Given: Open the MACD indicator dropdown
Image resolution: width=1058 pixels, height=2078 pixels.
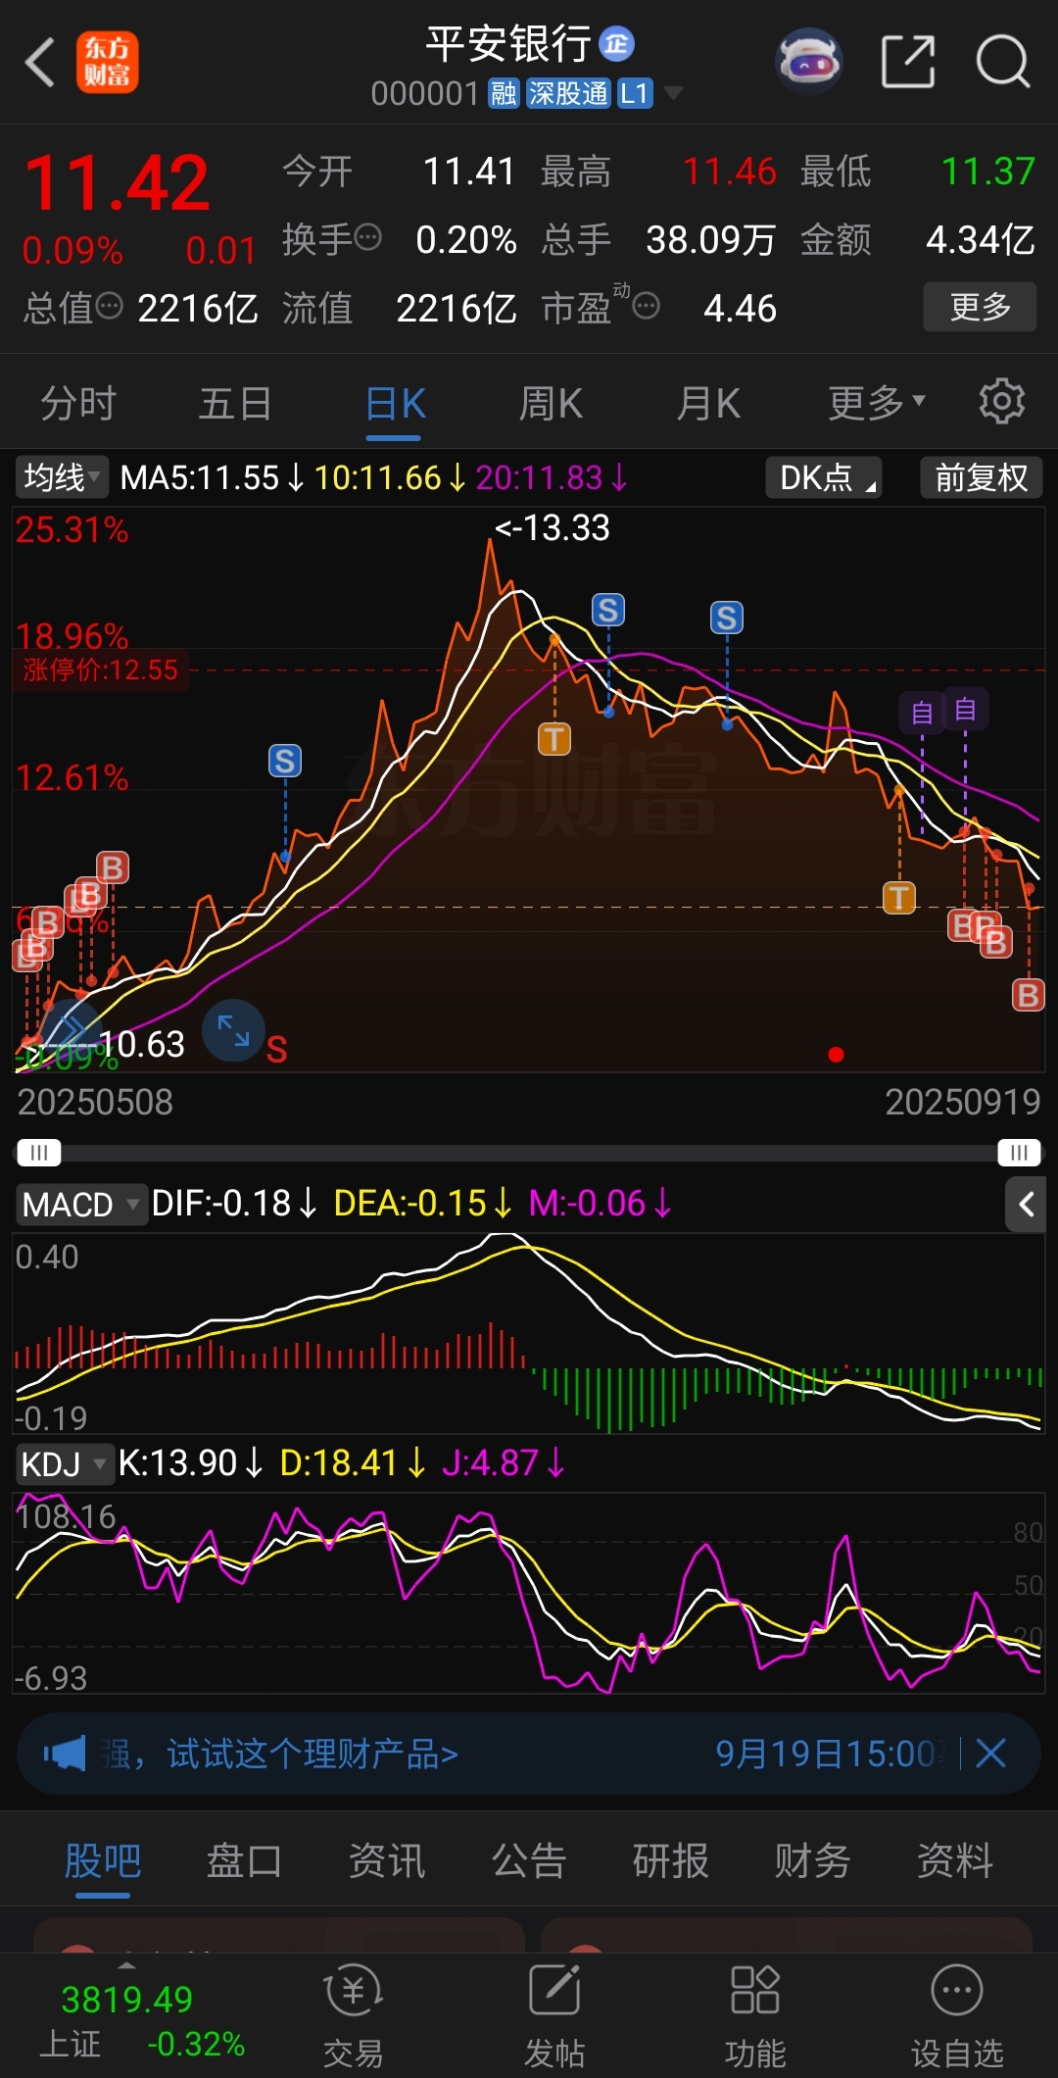Looking at the screenshot, I should click(80, 1204).
